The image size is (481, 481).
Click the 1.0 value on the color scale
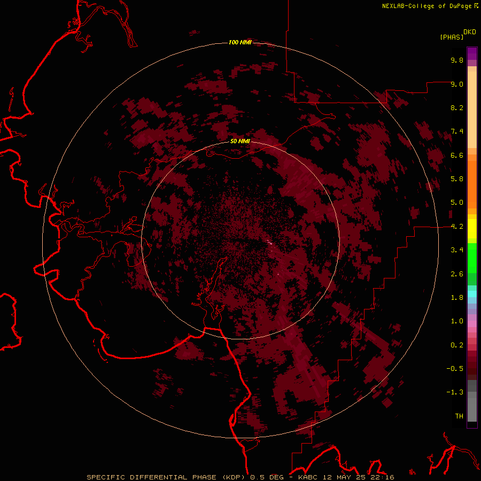coord(457,321)
